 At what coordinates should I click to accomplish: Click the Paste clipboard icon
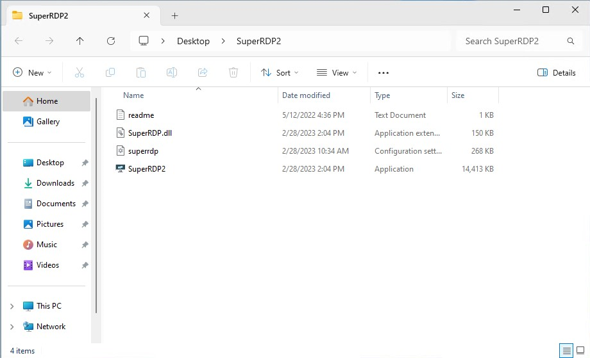(141, 72)
